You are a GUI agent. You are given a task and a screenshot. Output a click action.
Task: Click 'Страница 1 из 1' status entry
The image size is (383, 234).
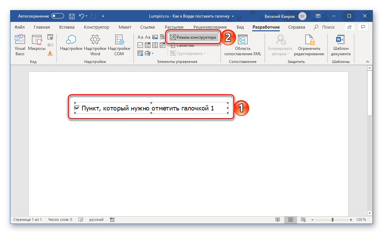[x=27, y=220]
